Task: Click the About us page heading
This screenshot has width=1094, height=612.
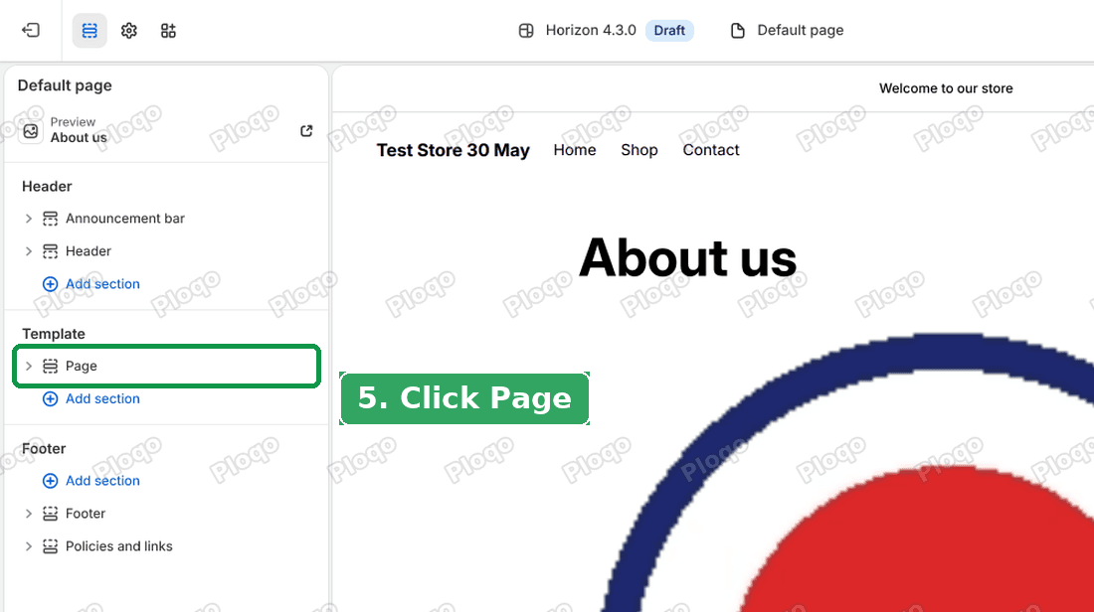Action: coord(687,257)
